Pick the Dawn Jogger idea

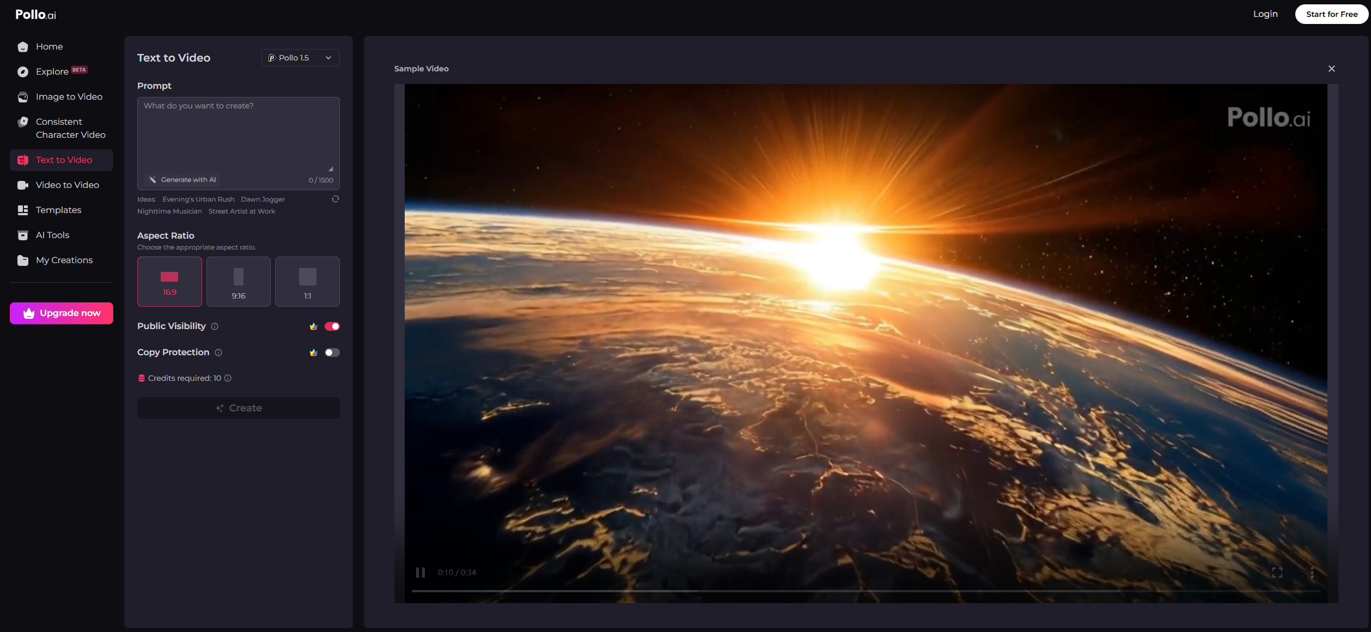click(x=263, y=199)
